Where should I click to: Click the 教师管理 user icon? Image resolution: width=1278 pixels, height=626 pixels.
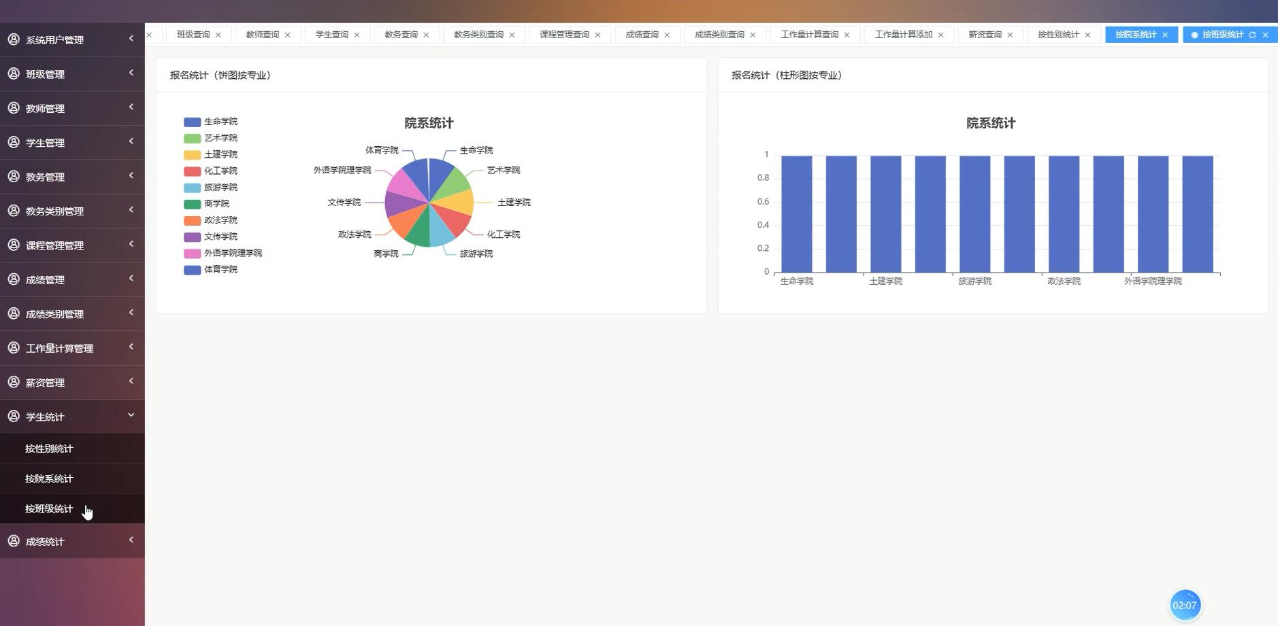coord(14,107)
